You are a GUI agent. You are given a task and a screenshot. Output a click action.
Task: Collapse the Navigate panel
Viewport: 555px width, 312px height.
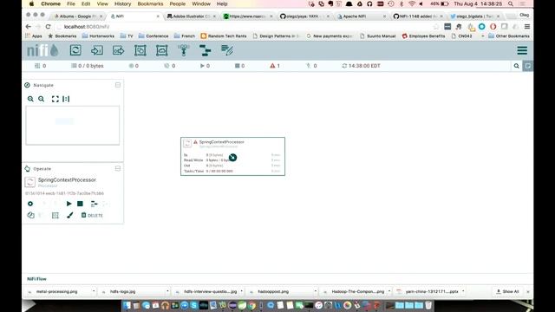[118, 85]
